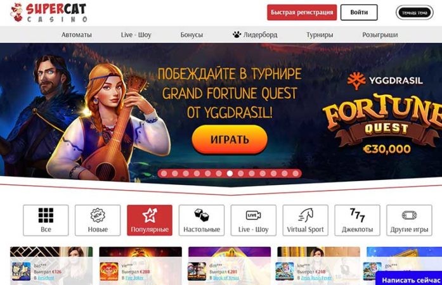Open the Бонусы menu item
442x285 pixels.
coord(192,35)
